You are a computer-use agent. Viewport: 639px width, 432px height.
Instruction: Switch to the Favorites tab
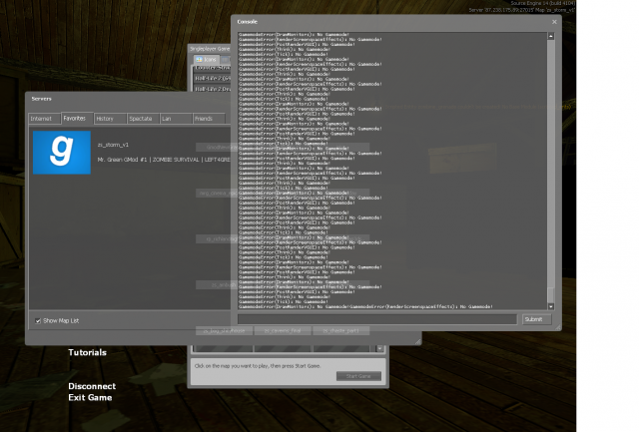74,118
